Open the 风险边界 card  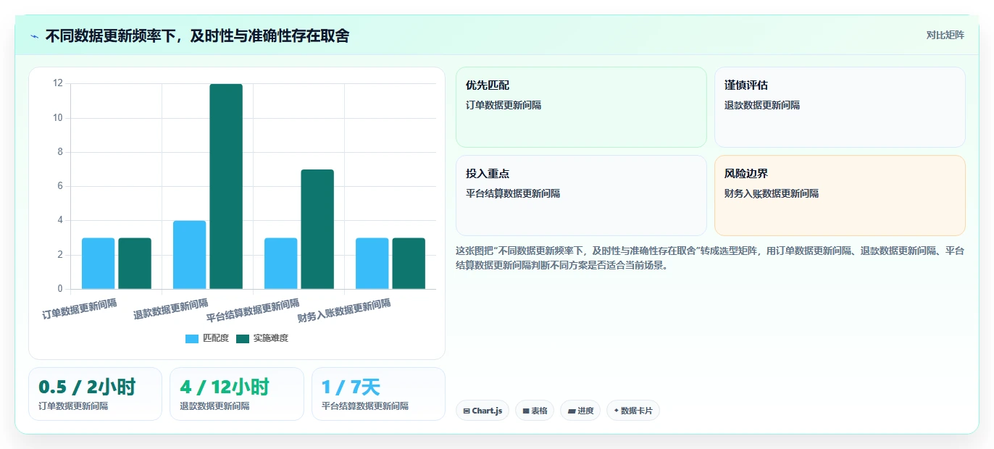coord(840,196)
